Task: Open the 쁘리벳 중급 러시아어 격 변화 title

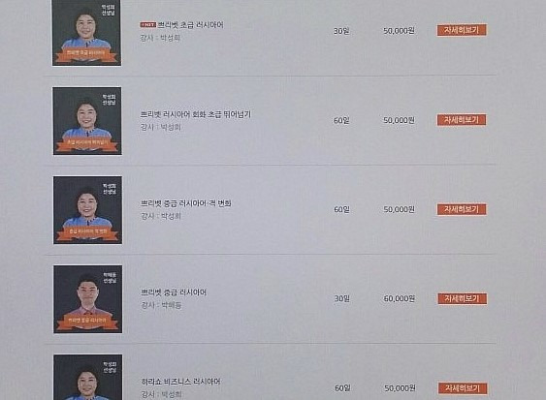Action: [x=185, y=203]
